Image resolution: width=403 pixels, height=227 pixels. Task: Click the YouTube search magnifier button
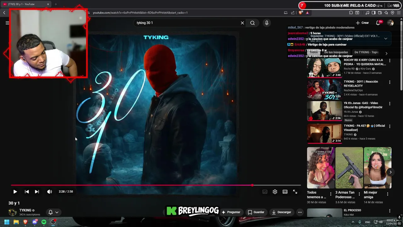253,23
